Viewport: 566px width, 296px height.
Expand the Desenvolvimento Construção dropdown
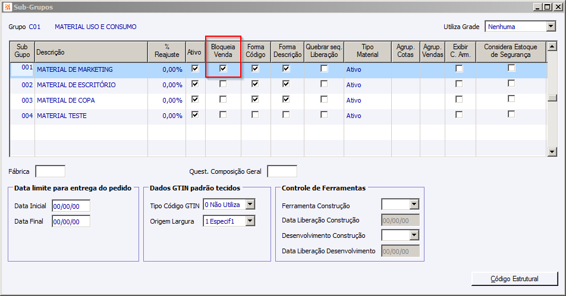(414, 235)
